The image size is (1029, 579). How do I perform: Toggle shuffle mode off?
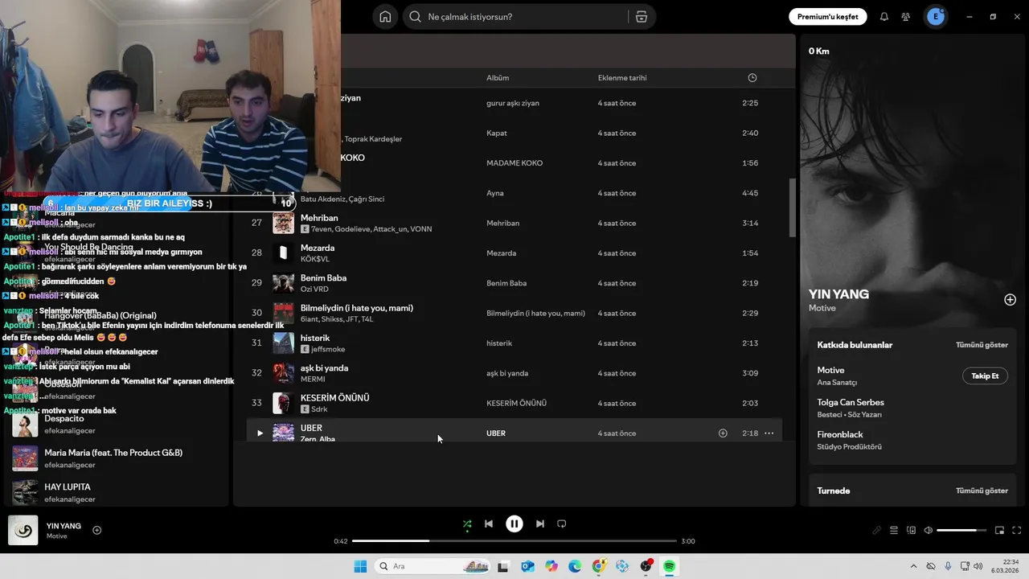coord(467,524)
